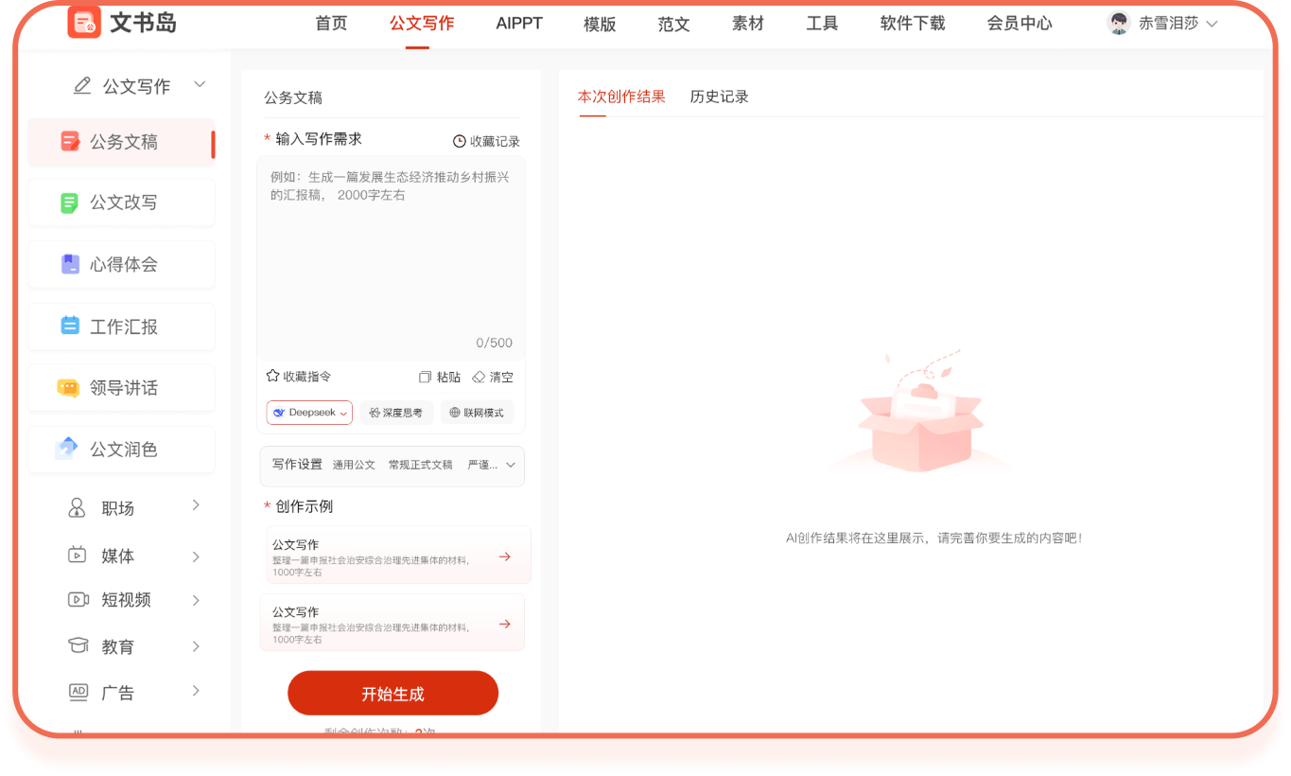Click the 领导讲话 yellow chat icon
Image resolution: width=1291 pixels, height=776 pixels.
tap(68, 388)
